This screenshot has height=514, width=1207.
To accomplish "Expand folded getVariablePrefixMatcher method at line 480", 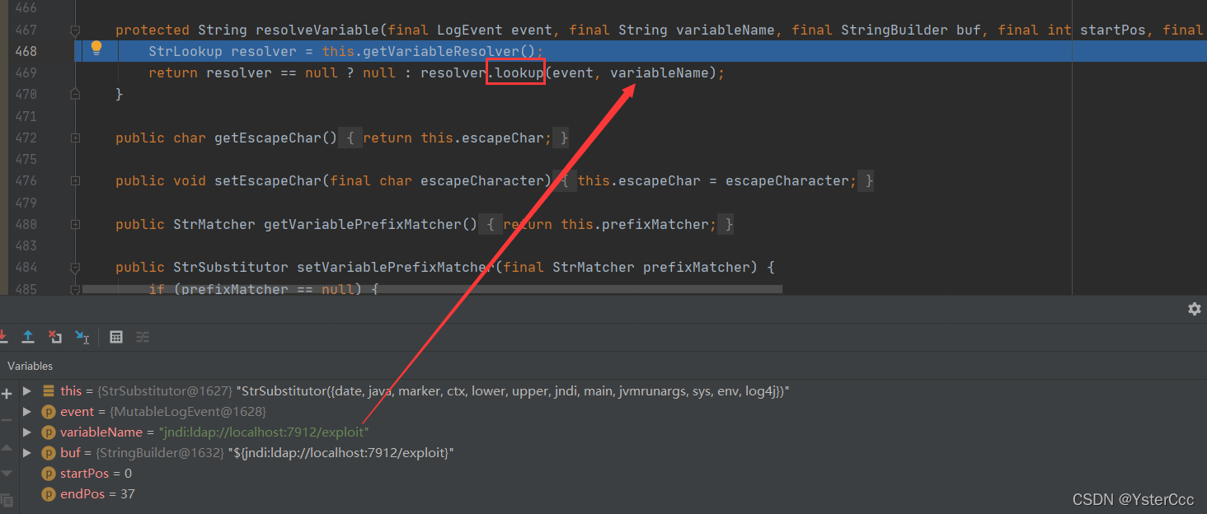I will point(75,224).
